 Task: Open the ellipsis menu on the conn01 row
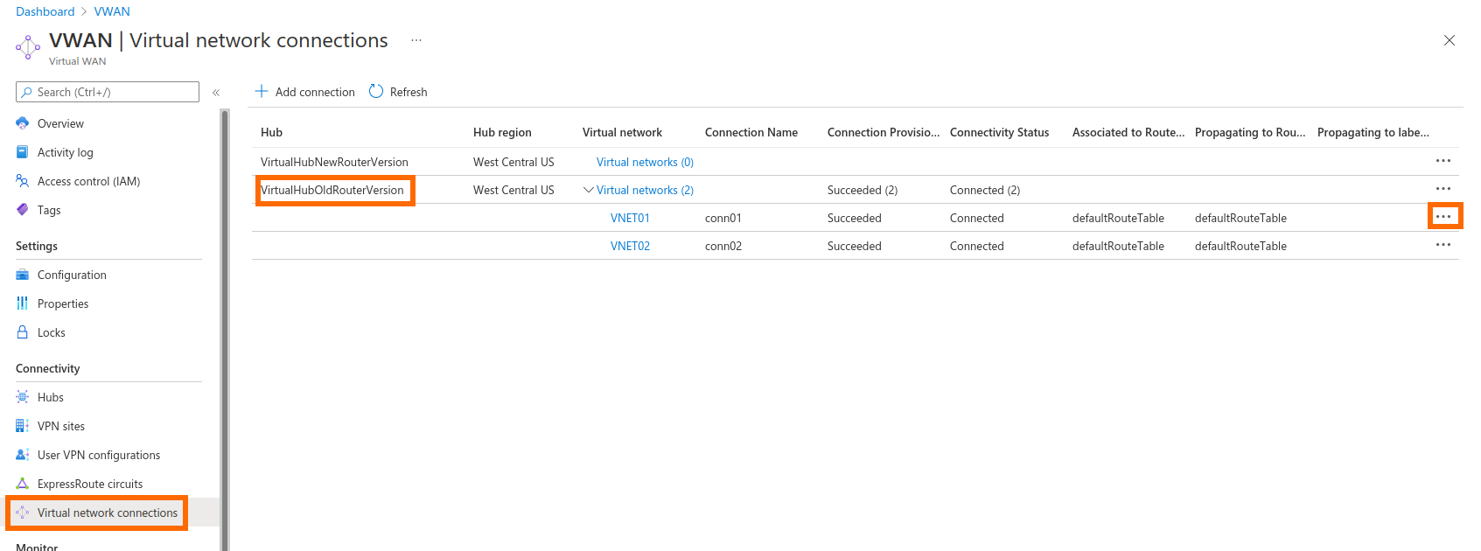[x=1444, y=216]
